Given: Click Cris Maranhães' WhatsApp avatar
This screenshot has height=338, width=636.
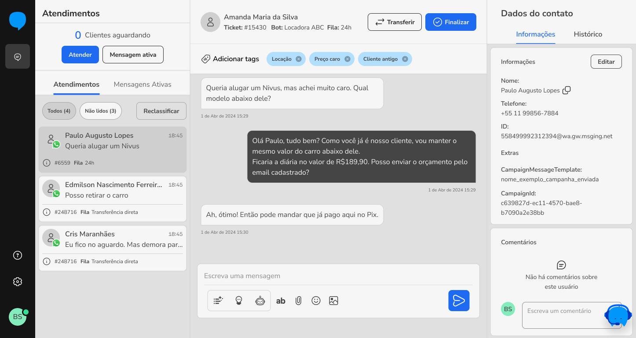Looking at the screenshot, I should (x=51, y=239).
